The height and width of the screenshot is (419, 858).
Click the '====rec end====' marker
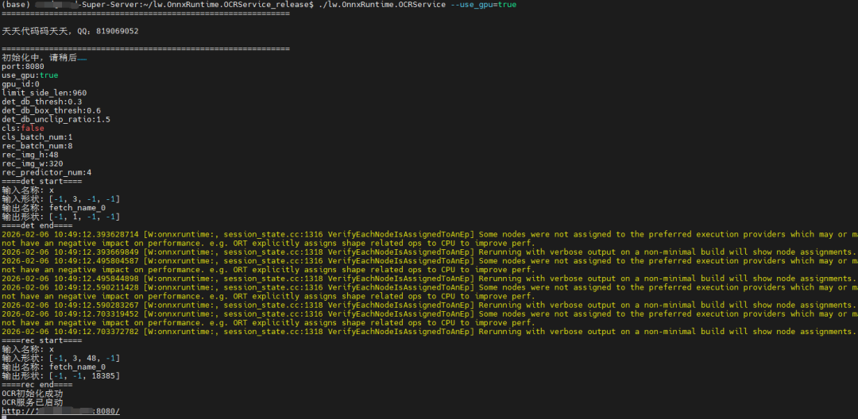(x=37, y=385)
